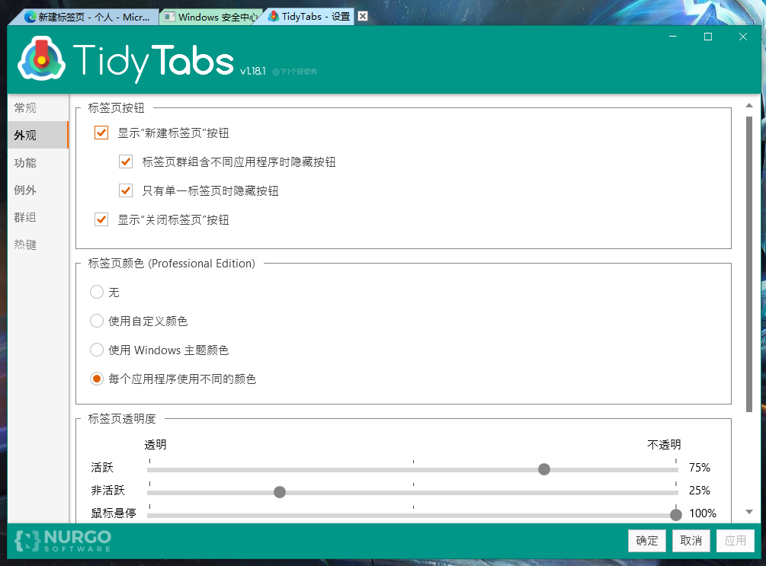Select 使用 Windows 主题颜色 radio option
Viewport: 766px width, 566px height.
(97, 350)
